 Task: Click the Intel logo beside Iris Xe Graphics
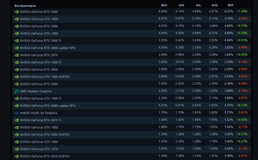pos(16,113)
